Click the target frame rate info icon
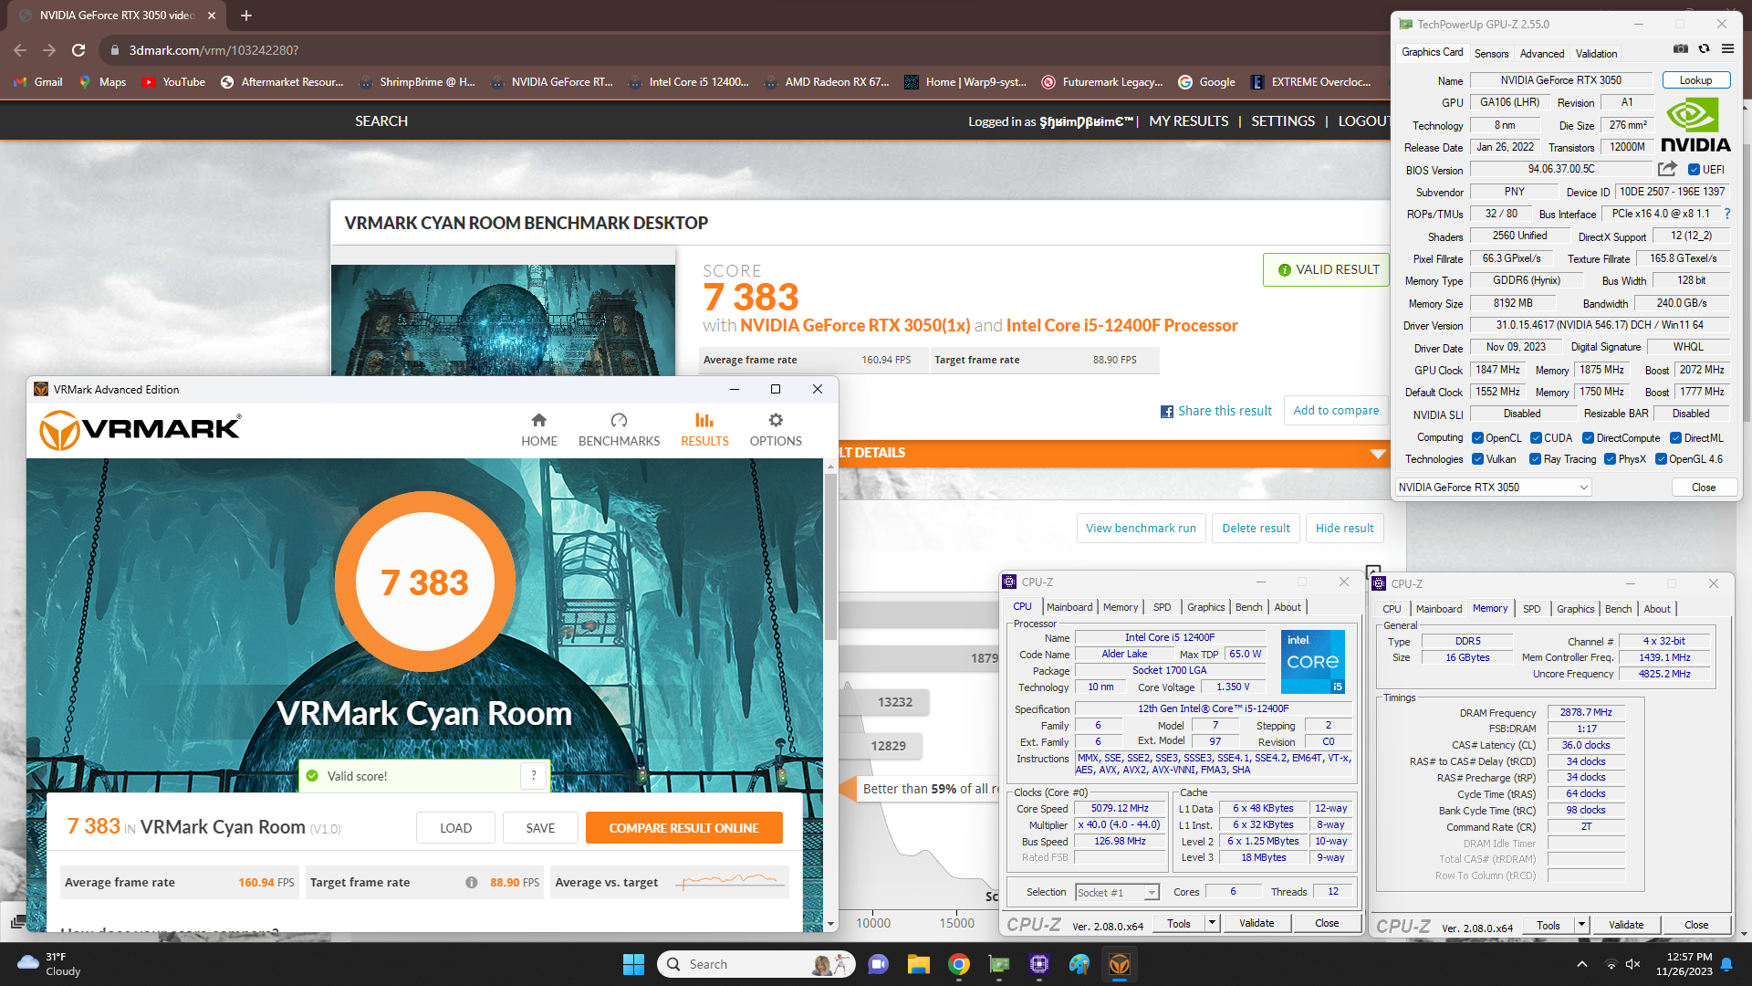Screen dimensions: 1752x986 tap(471, 883)
